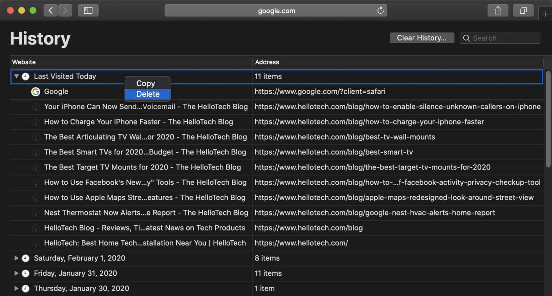The height and width of the screenshot is (296, 552).
Task: Open a new tab with plus icon
Action: (x=545, y=14)
